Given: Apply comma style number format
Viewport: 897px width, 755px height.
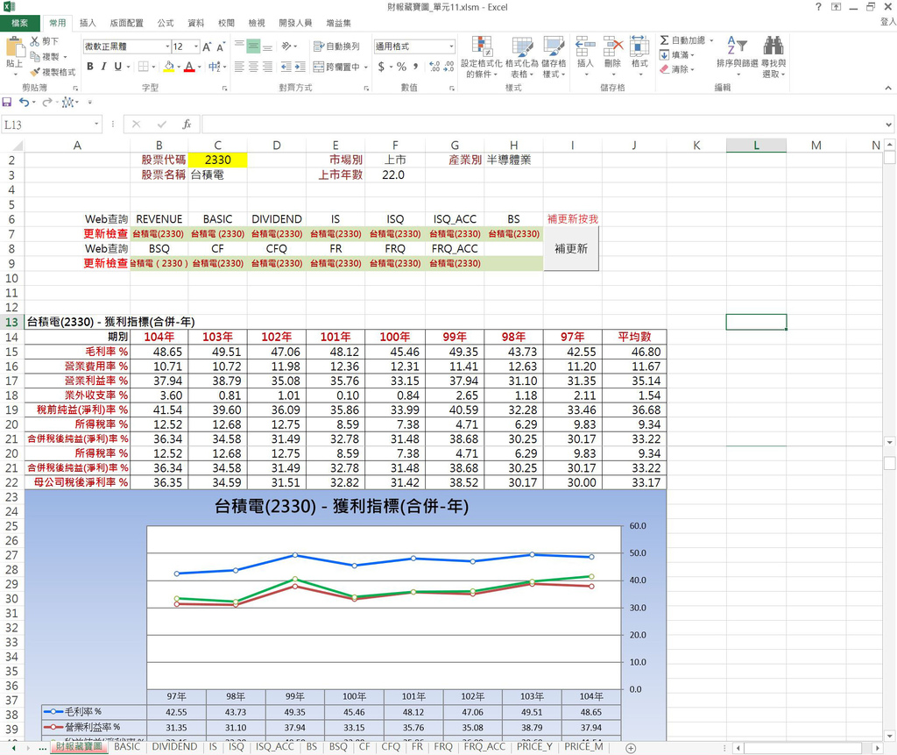Looking at the screenshot, I should [416, 67].
